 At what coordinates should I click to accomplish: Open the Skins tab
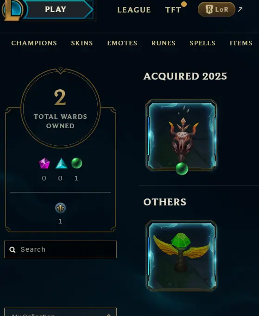pyautogui.click(x=82, y=43)
